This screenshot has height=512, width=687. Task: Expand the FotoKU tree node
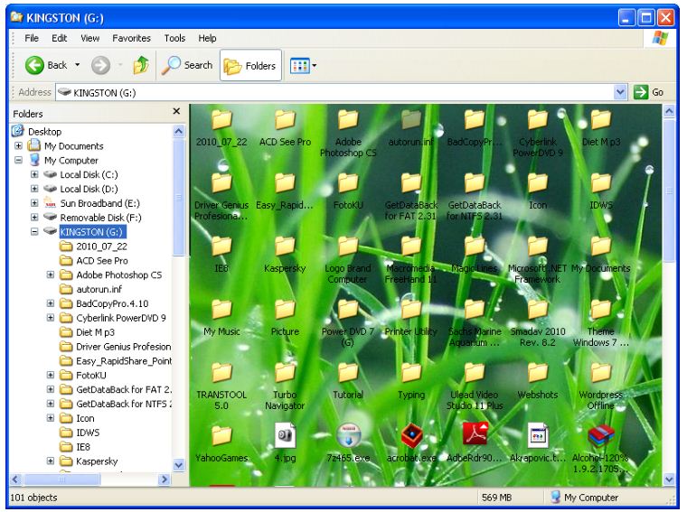tap(51, 375)
